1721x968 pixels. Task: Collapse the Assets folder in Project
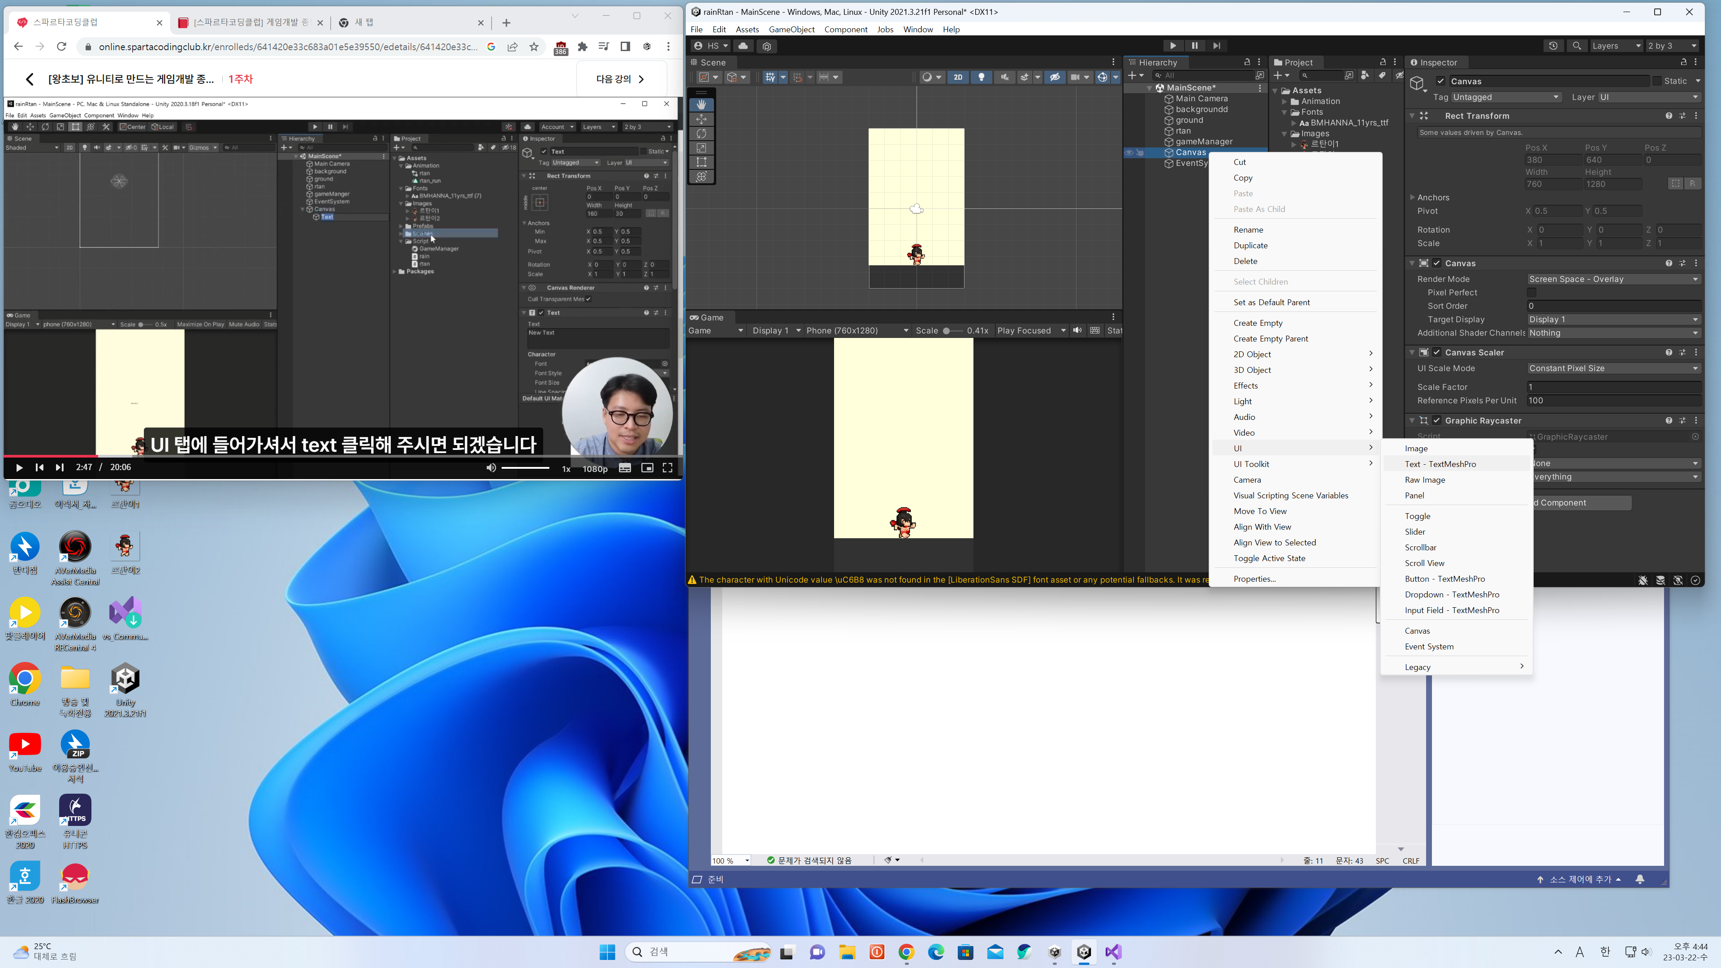(x=1276, y=91)
